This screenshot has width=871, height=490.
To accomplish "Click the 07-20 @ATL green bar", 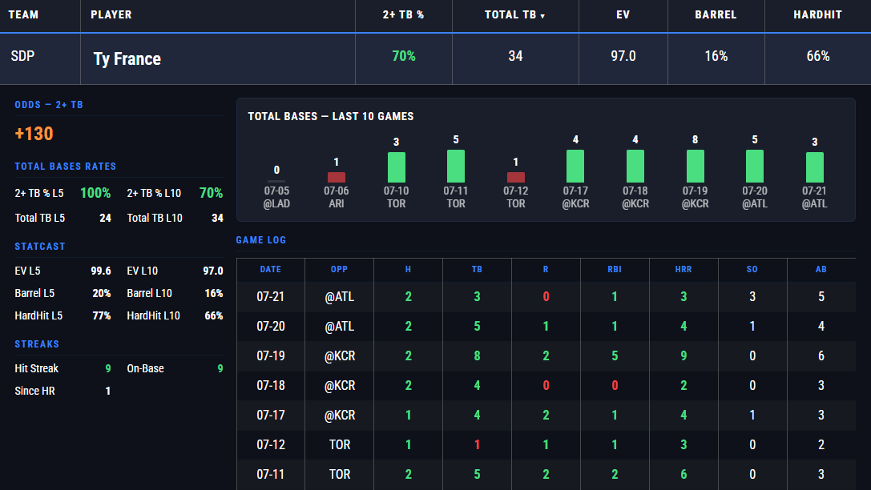I will [755, 166].
